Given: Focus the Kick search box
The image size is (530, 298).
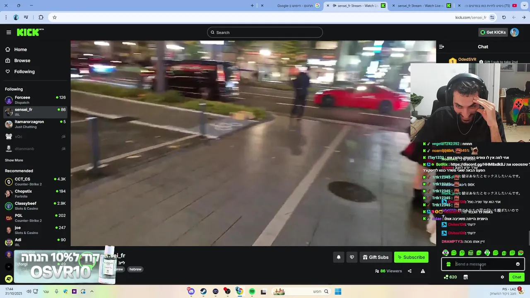Looking at the screenshot, I should click(265, 32).
